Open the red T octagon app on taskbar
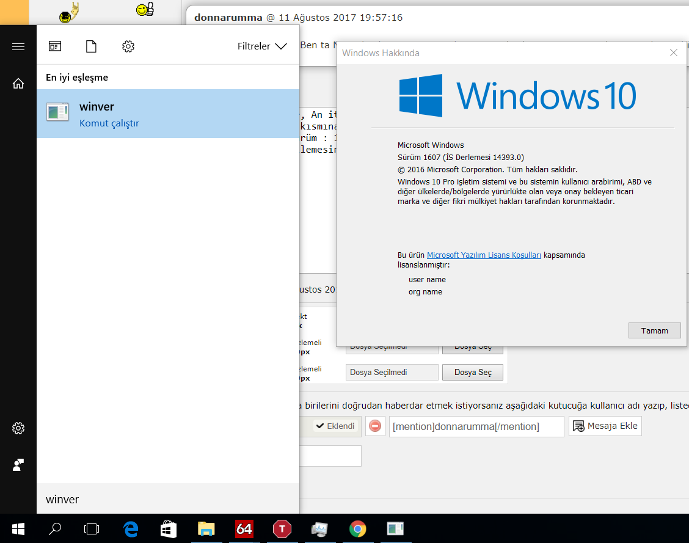The image size is (689, 543). tap(282, 529)
